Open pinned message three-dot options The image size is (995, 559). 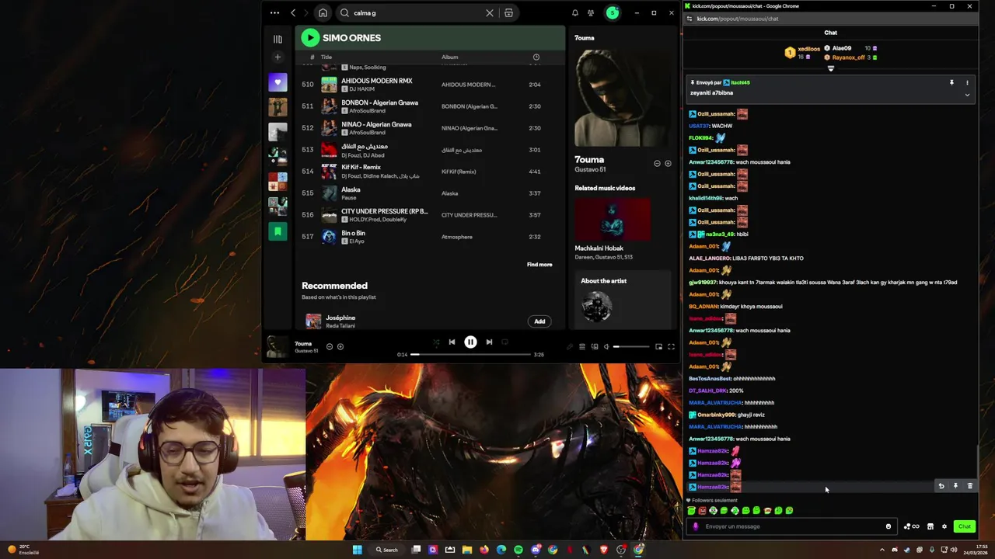point(967,82)
